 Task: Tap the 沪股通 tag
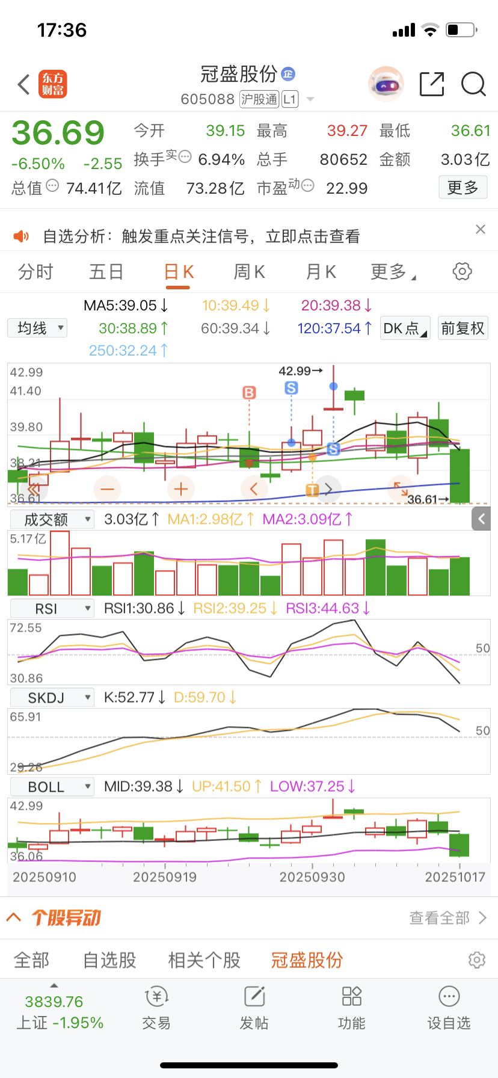[x=259, y=99]
